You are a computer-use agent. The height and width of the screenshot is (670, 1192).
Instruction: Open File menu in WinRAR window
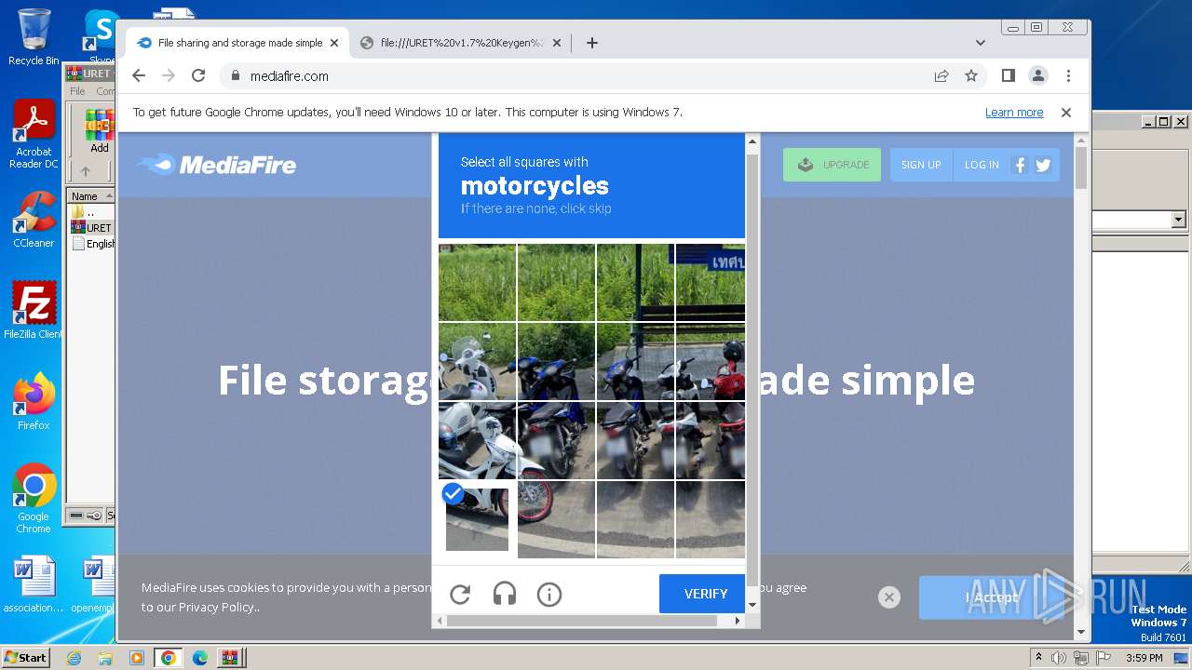(x=78, y=91)
